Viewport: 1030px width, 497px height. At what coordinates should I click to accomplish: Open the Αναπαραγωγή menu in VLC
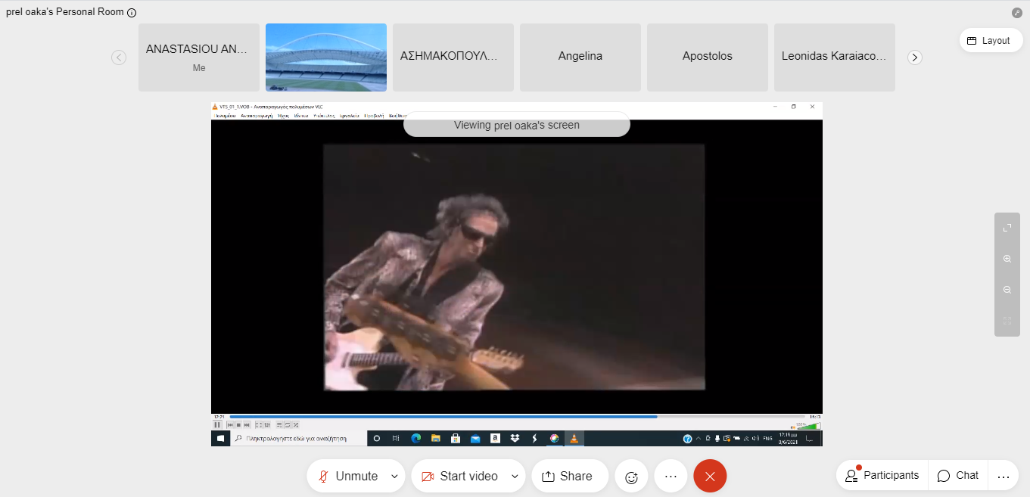coord(257,116)
